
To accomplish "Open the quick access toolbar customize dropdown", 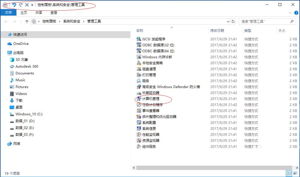I will pyautogui.click(x=32, y=5).
